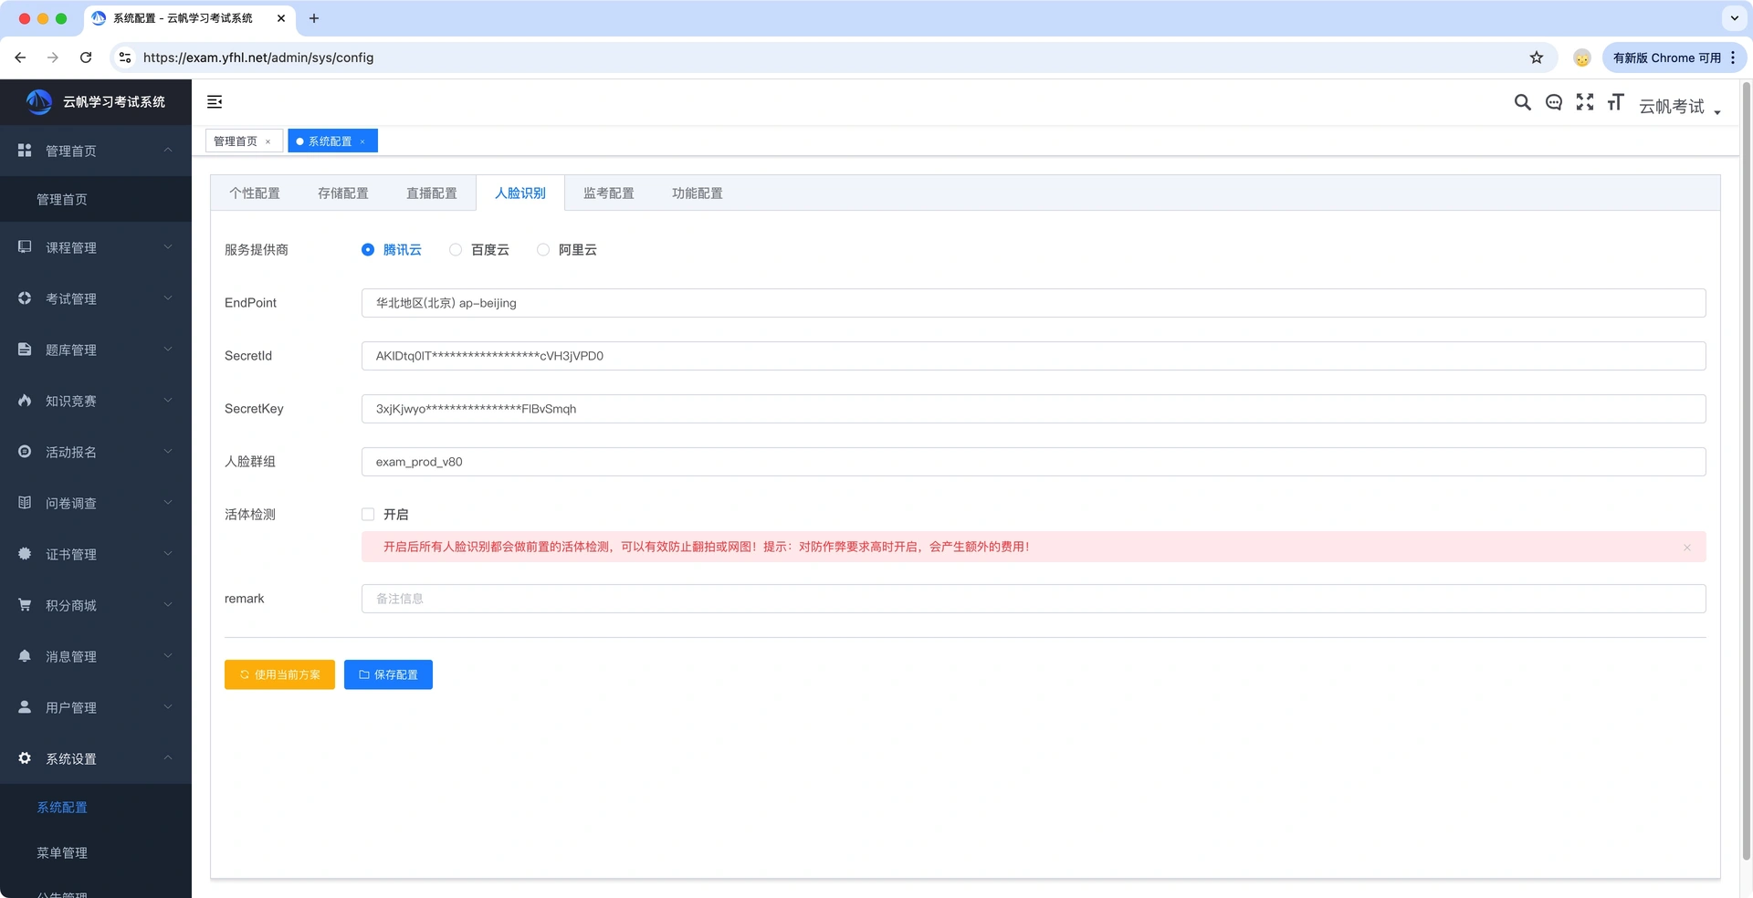Enable the 活体检测 开启 checkbox

(368, 515)
